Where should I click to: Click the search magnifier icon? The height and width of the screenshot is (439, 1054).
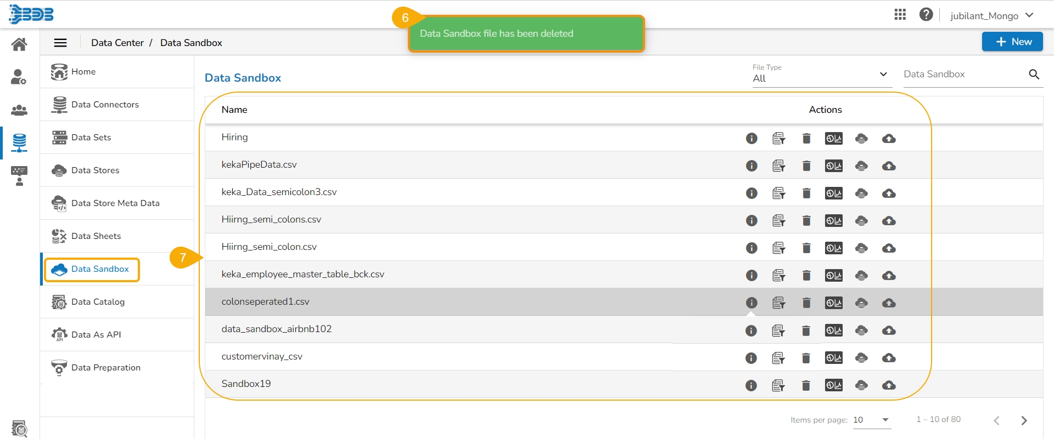pos(1034,74)
